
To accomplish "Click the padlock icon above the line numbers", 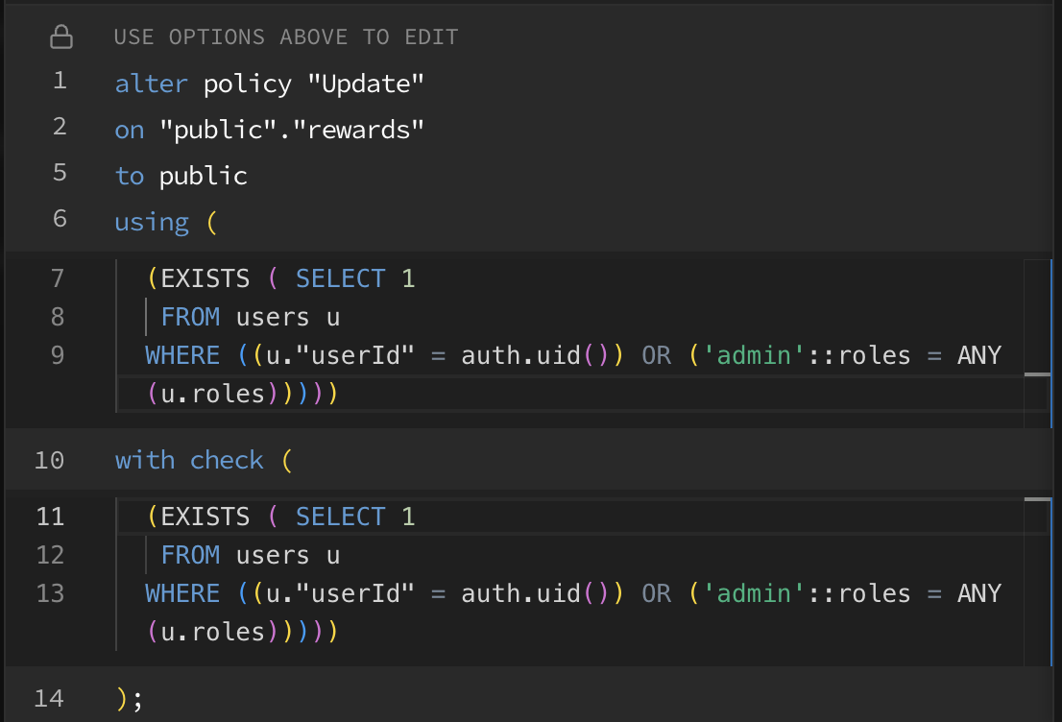I will coord(61,36).
